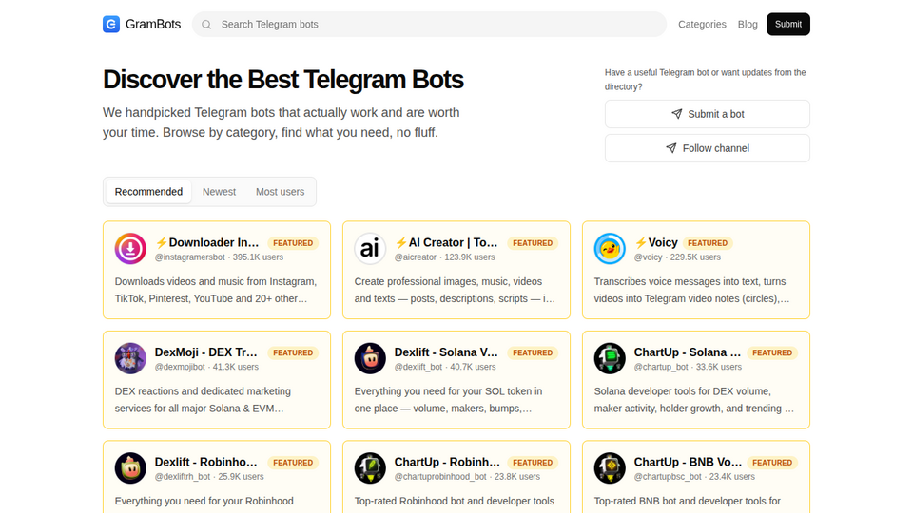Click FEATURED badge on ChartUp Robinhood card
The image size is (913, 513).
pos(533,463)
